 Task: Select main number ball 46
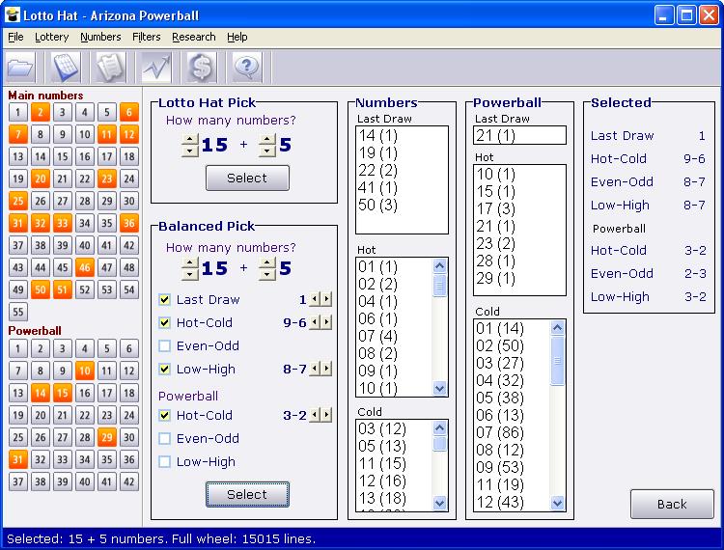pyautogui.click(x=85, y=267)
